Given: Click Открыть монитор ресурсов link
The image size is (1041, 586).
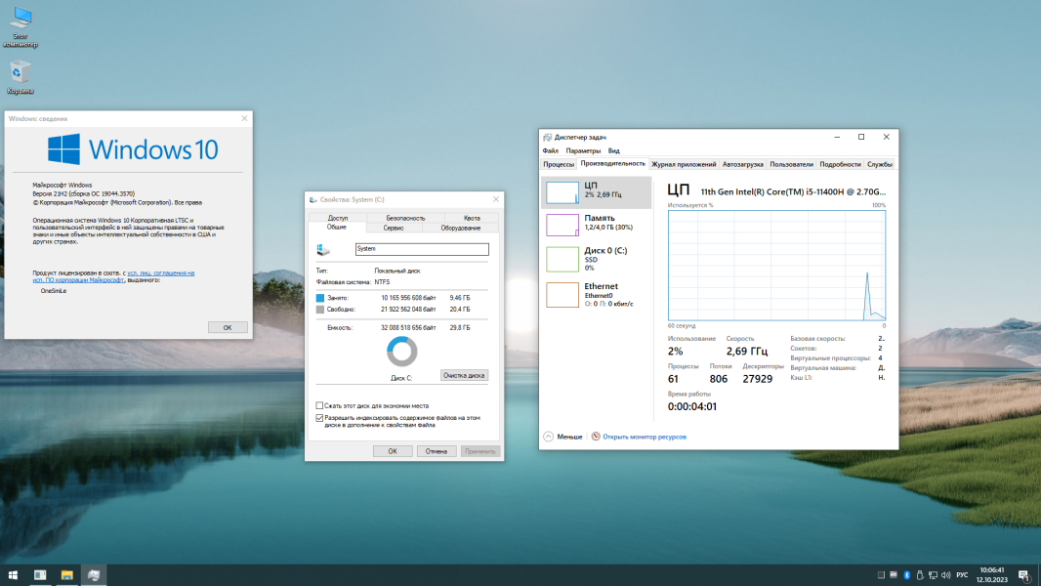Looking at the screenshot, I should [644, 437].
